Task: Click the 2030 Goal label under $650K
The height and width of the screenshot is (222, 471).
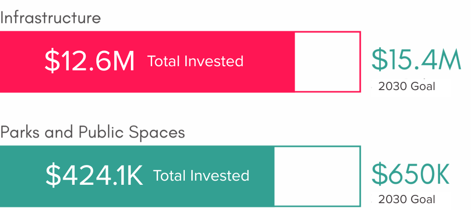Action: (x=406, y=199)
